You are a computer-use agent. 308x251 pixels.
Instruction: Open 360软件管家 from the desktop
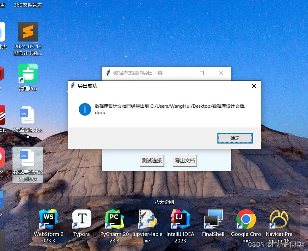tap(28, 5)
